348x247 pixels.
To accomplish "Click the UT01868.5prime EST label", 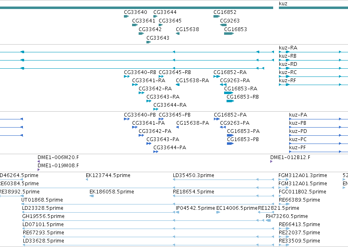I will (x=42, y=200).
